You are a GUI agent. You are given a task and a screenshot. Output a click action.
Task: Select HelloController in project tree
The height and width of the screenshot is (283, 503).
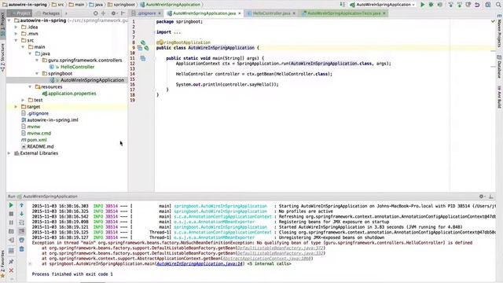coord(77,67)
